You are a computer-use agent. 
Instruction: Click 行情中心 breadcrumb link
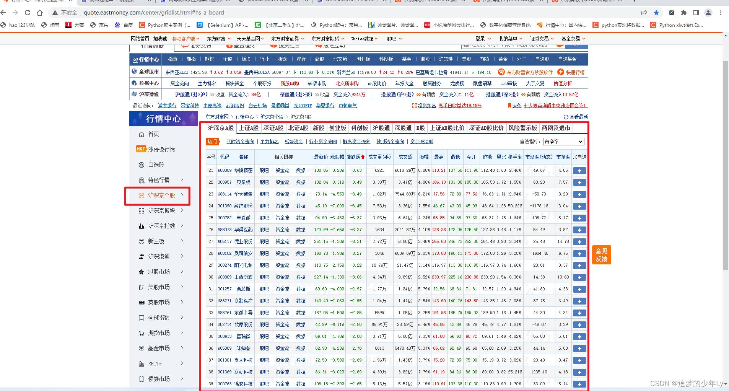click(244, 117)
